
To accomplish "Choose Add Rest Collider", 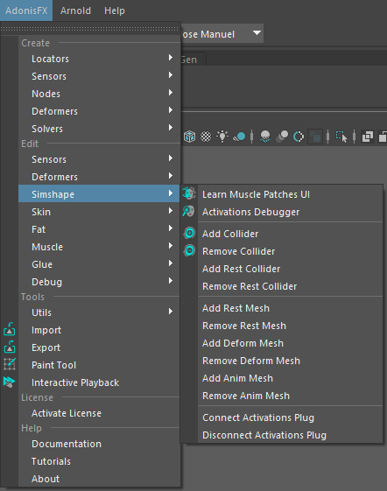I will [x=282, y=269].
